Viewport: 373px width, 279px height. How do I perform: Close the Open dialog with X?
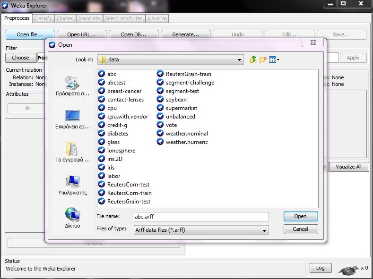tap(313, 42)
